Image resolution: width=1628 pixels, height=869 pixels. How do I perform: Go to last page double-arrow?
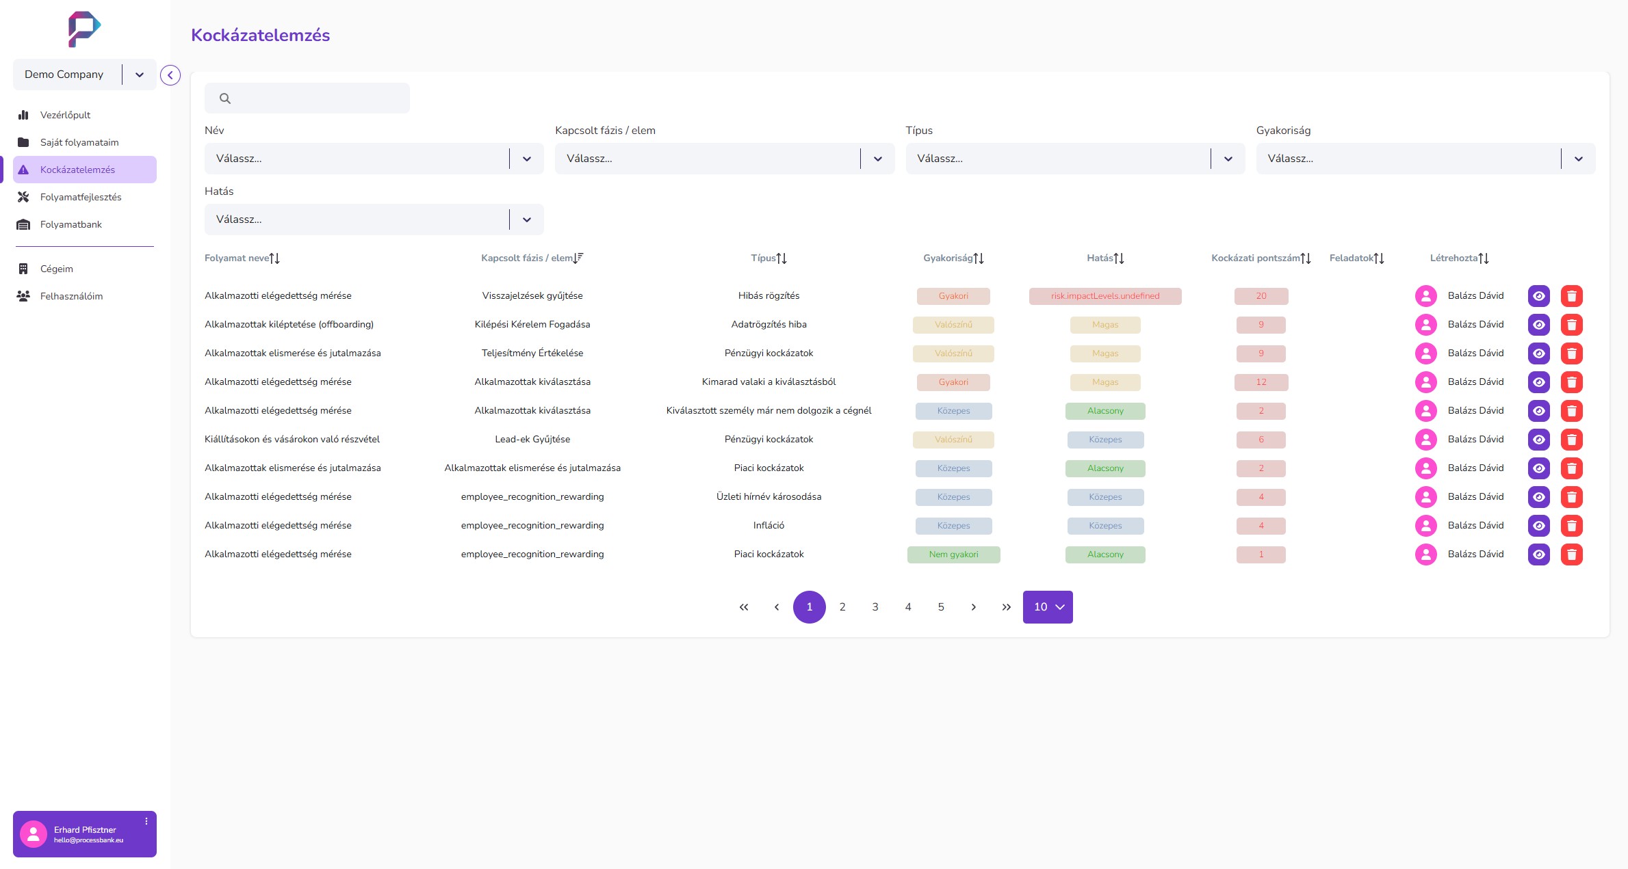point(1006,607)
